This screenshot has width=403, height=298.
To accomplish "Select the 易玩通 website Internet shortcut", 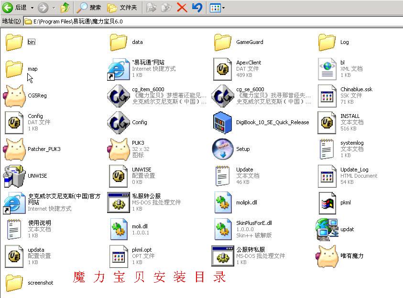I will click(142, 69).
